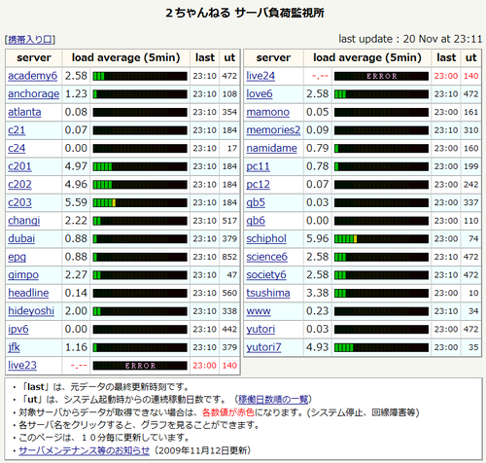Image resolution: width=486 pixels, height=463 pixels.
Task: Open the yutori server link
Action: click(260, 330)
